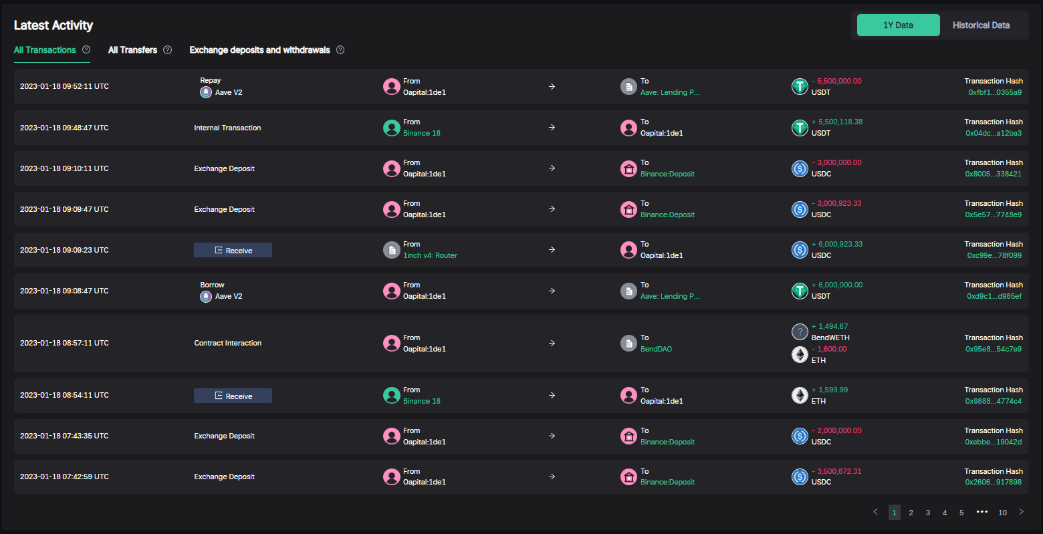Image resolution: width=1043 pixels, height=534 pixels.
Task: Click help icon beside Exchange deposits and withdrawals
Action: click(340, 49)
